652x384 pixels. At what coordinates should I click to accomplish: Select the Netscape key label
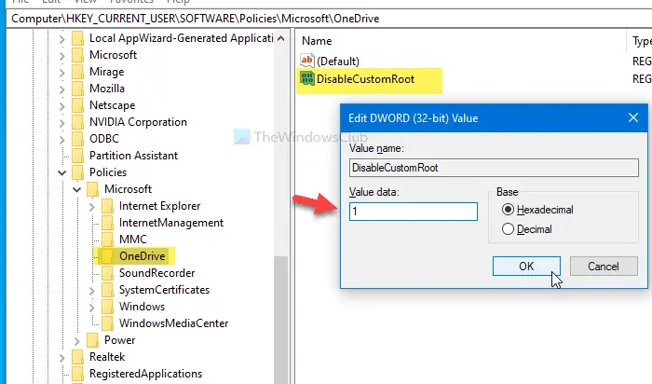pos(113,105)
